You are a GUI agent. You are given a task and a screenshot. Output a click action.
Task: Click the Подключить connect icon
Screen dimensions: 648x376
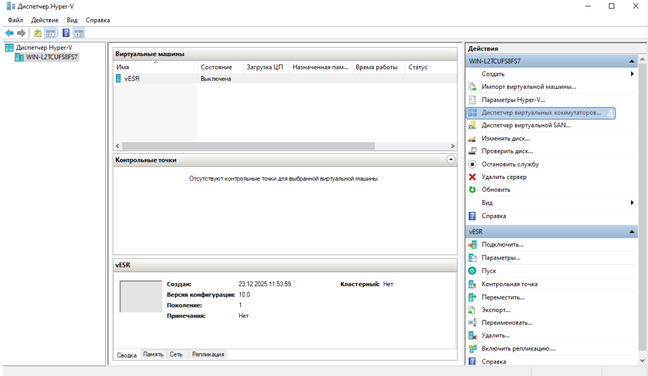pyautogui.click(x=472, y=244)
